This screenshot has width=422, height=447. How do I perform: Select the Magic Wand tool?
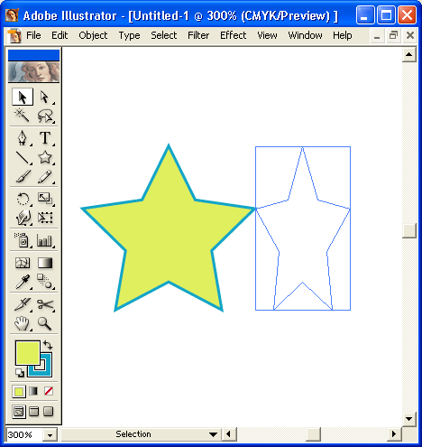(22, 116)
